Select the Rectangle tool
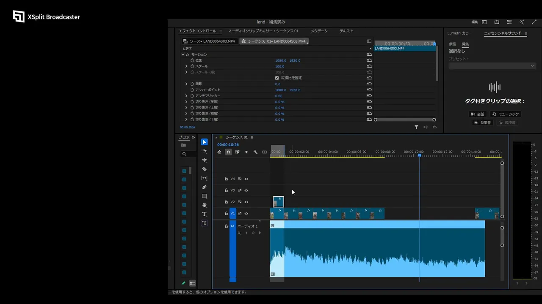 205,196
